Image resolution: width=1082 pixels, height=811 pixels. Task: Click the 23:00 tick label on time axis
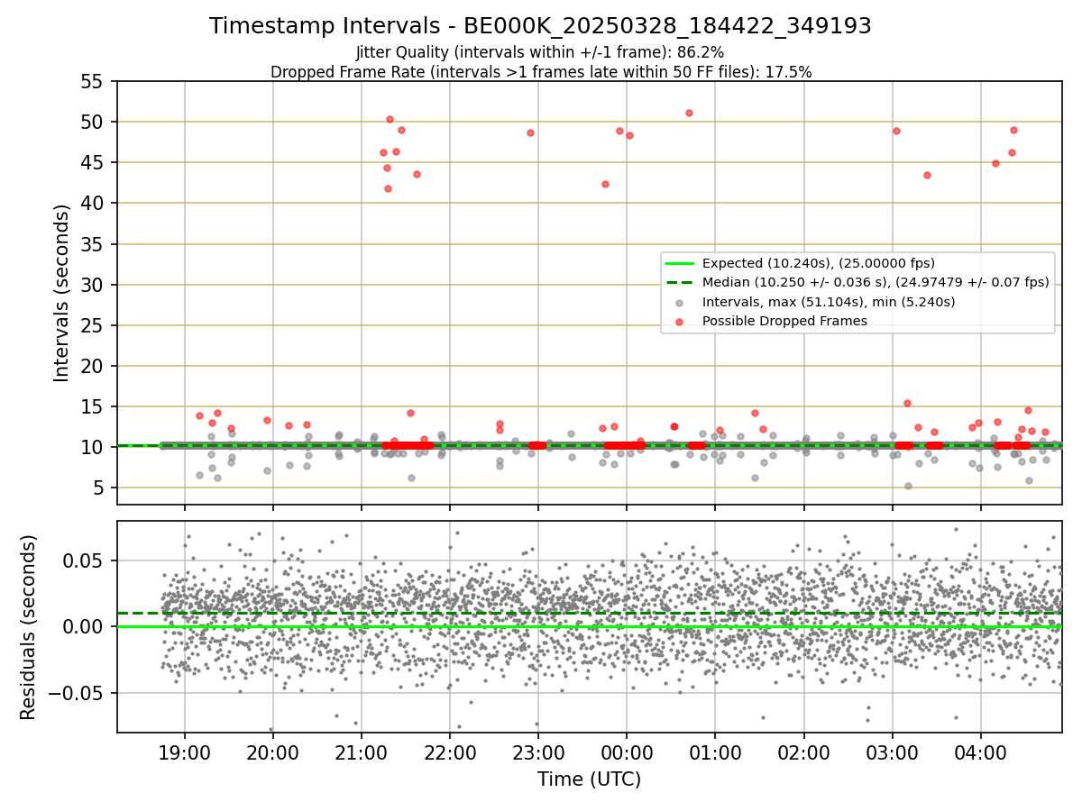538,752
